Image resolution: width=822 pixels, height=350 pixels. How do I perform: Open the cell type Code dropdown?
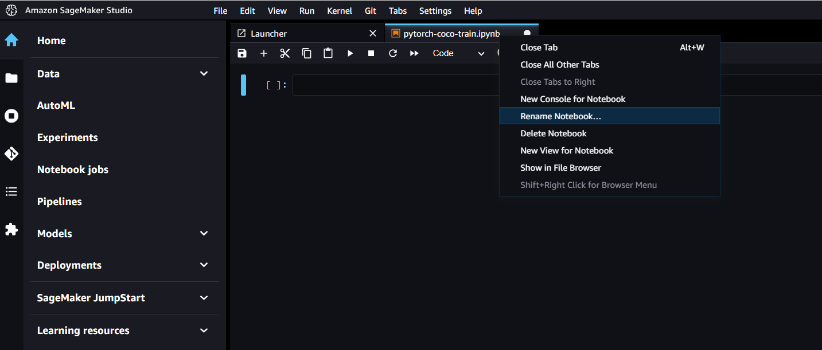[459, 53]
